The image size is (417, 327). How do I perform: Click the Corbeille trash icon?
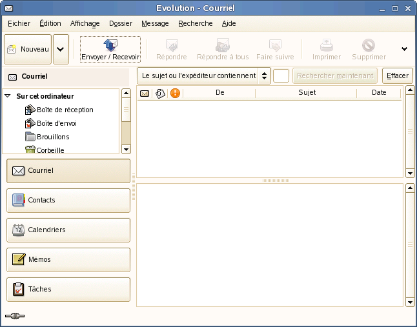pyautogui.click(x=30, y=150)
